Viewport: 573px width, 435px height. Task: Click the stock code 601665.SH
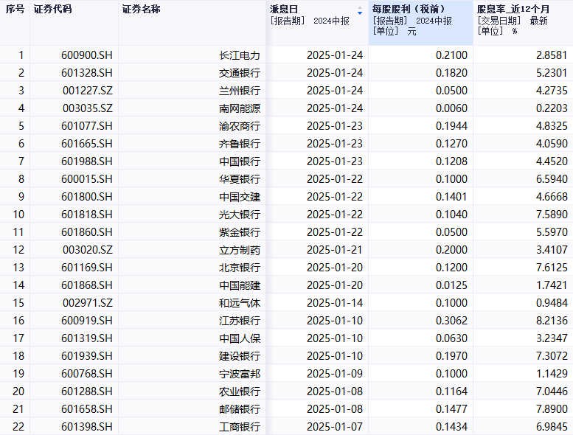87,144
